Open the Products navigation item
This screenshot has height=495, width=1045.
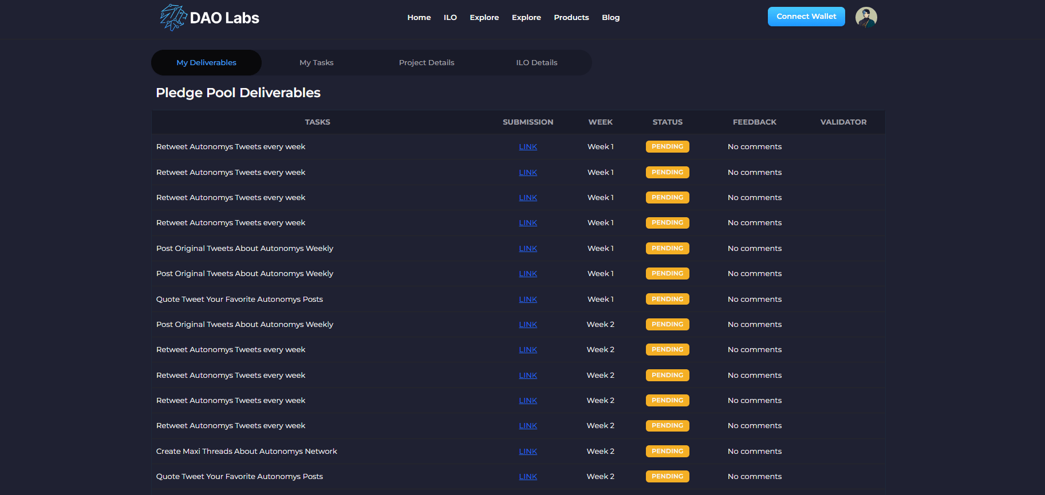(x=571, y=18)
